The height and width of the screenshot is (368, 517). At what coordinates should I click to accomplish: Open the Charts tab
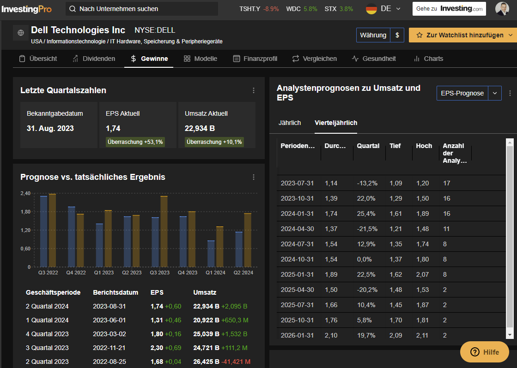pos(428,59)
